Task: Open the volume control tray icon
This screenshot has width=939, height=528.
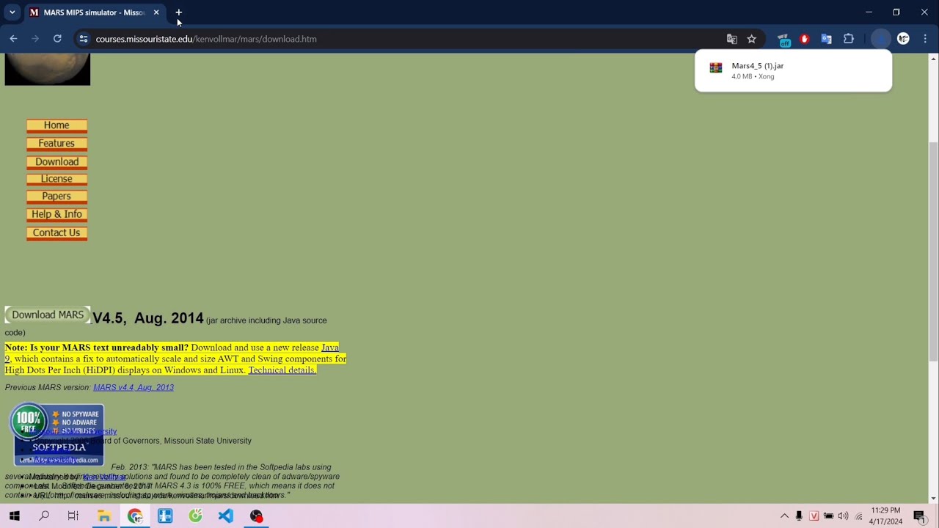Action: click(x=843, y=516)
